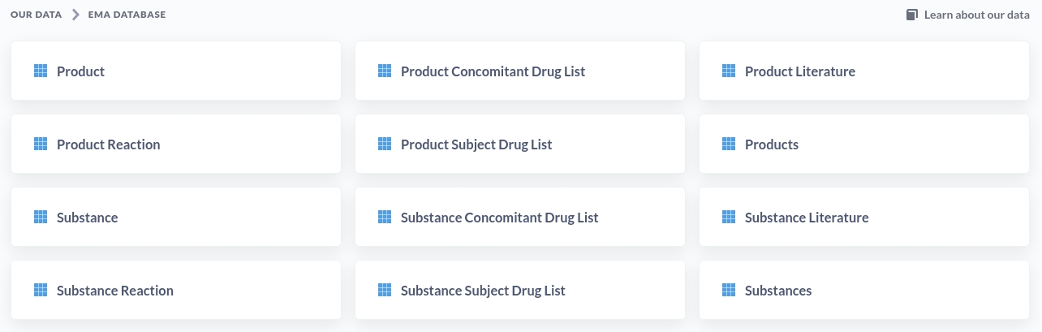Screen dimensions: 1042x332
Task: Click the table icon next to Substances
Action: tap(729, 290)
